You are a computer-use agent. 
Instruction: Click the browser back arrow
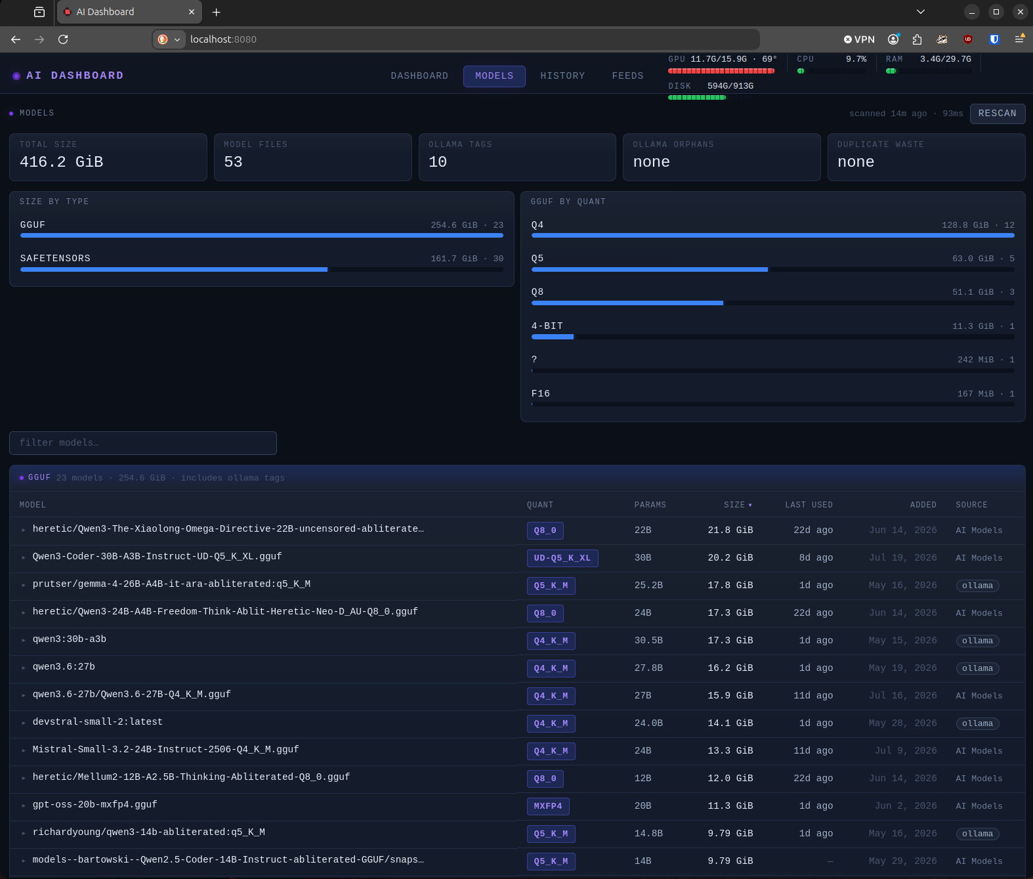click(x=16, y=39)
